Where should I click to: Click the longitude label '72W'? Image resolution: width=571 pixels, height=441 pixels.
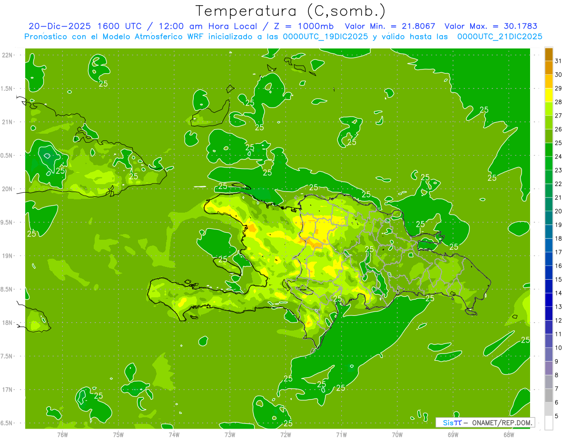[286, 435]
